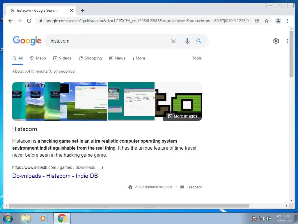Click the horizontal scrollbar thumb
298x224 pixels.
129,206
